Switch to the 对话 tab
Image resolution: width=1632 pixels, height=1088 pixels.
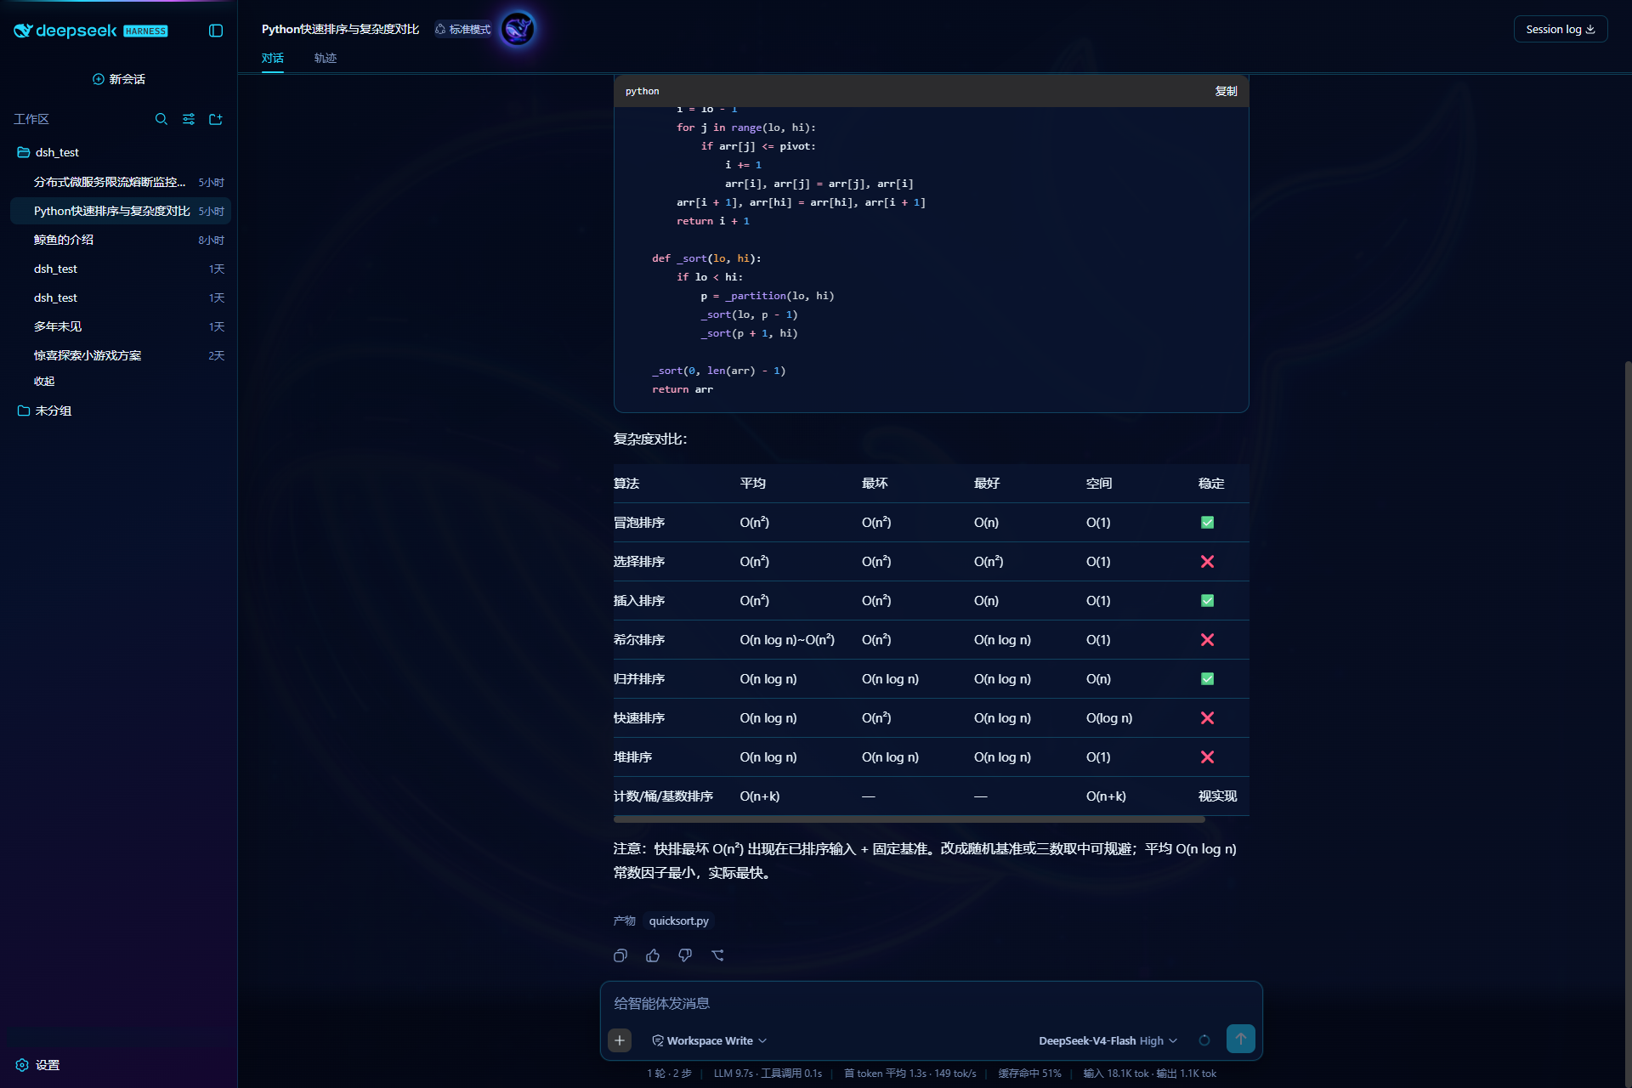[273, 58]
